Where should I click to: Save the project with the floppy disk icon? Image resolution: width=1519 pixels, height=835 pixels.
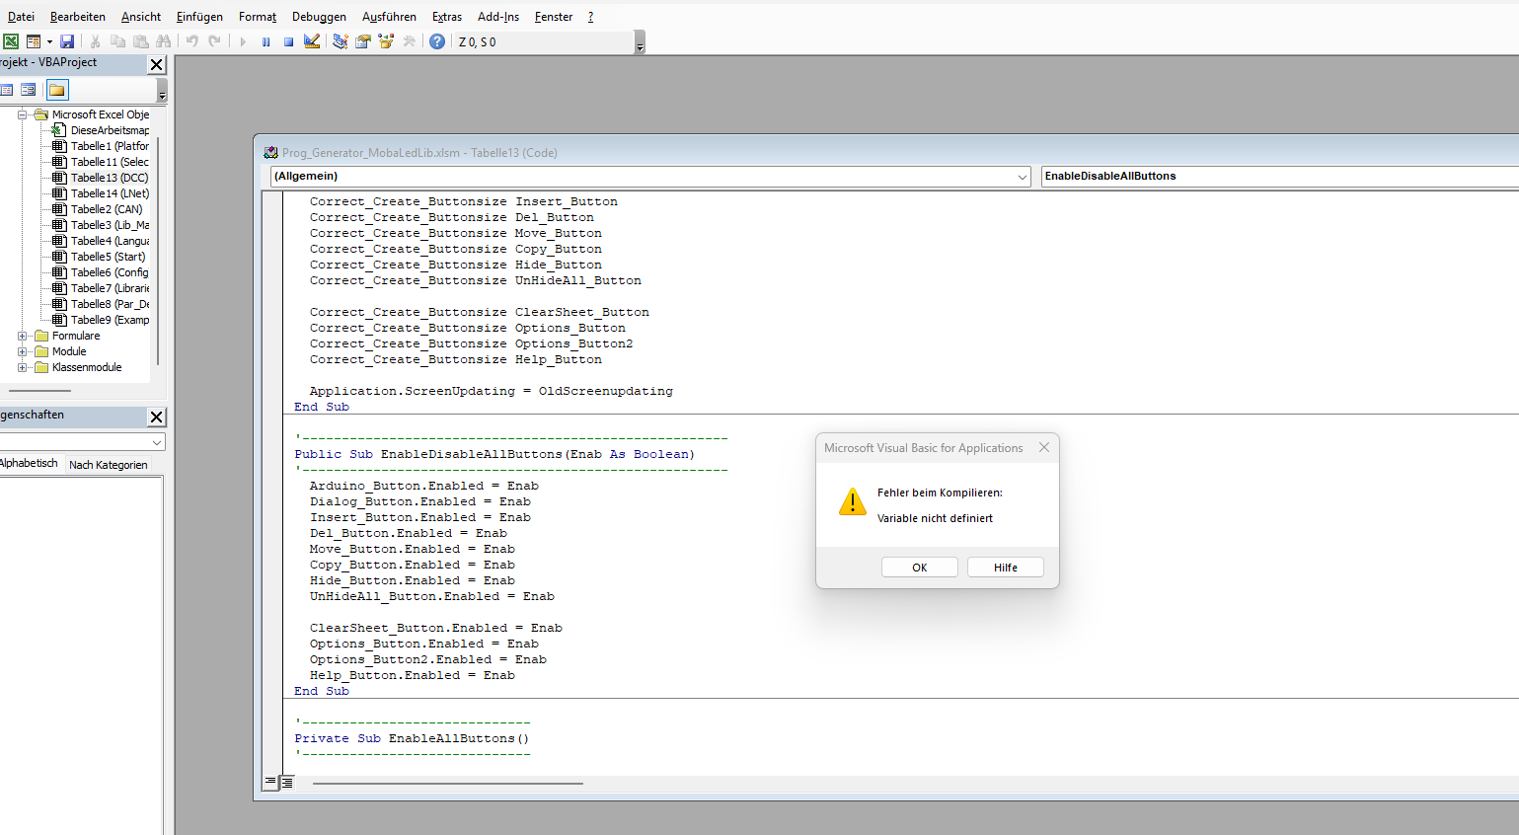click(x=67, y=41)
